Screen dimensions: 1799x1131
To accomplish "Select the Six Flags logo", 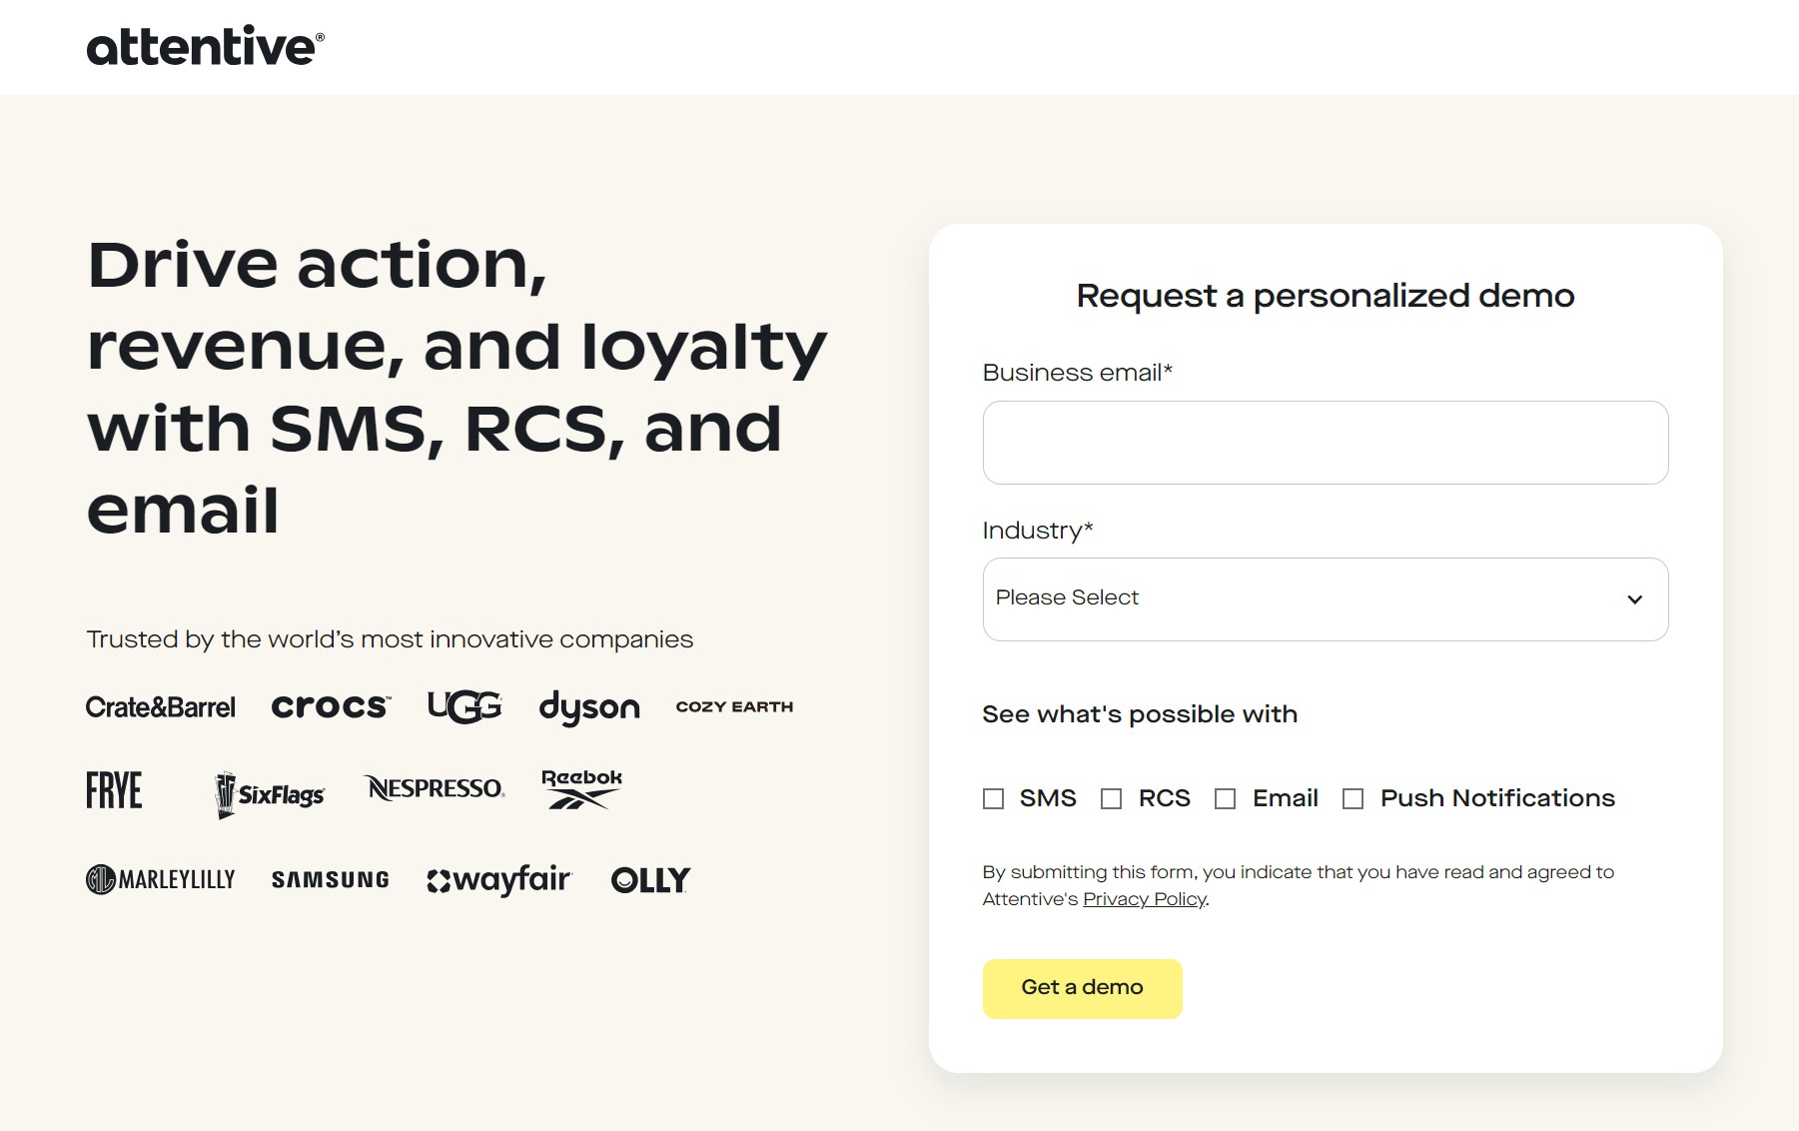I will (268, 790).
